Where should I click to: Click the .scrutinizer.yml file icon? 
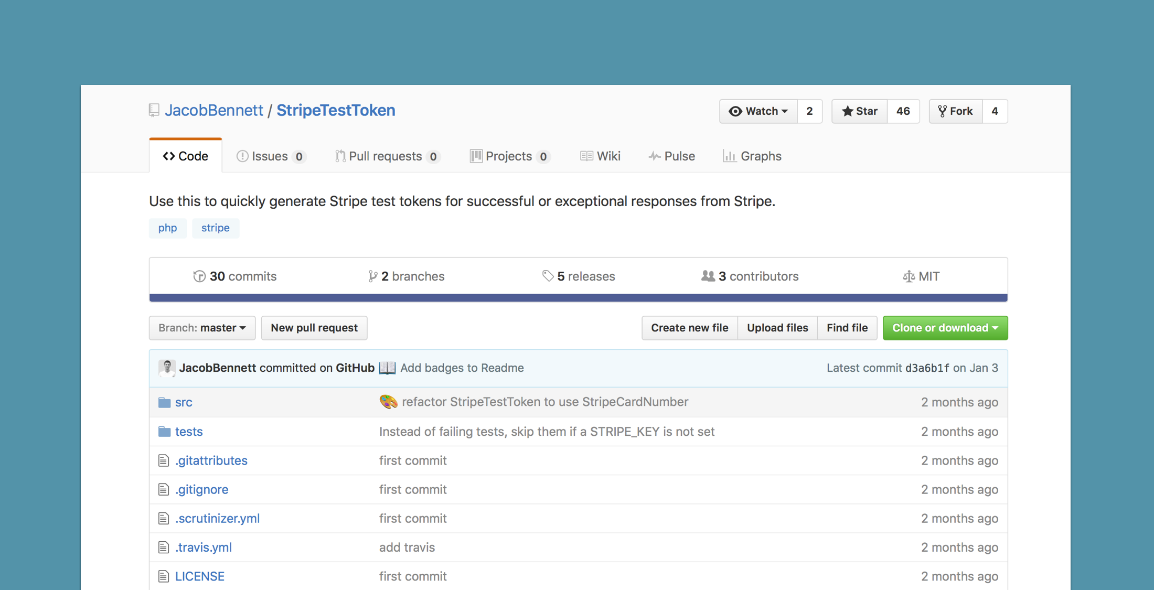point(164,518)
